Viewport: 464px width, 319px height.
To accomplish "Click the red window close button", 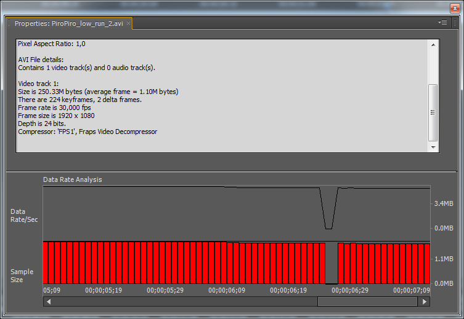I will point(455,8).
